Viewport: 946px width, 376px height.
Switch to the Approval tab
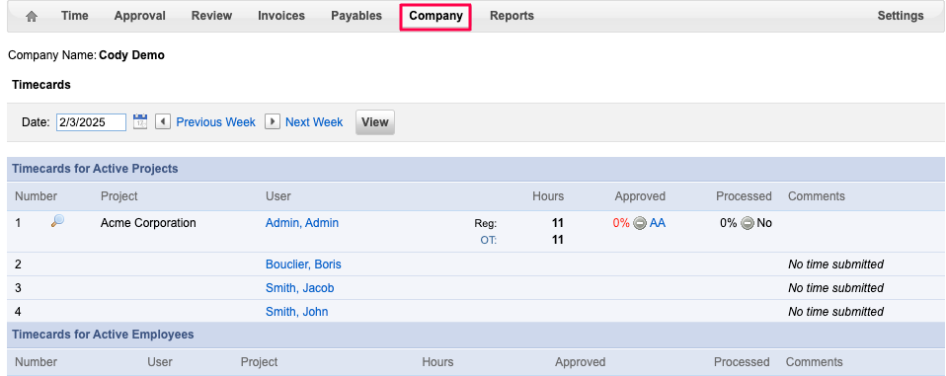140,16
